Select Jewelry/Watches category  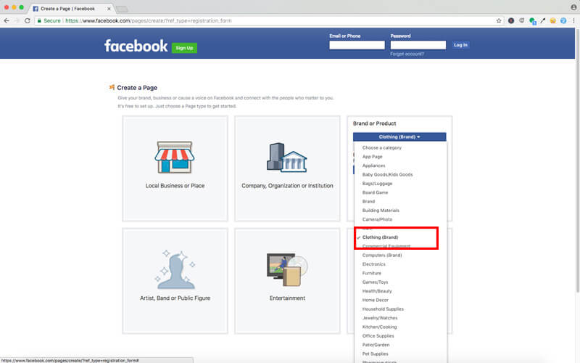coord(380,318)
